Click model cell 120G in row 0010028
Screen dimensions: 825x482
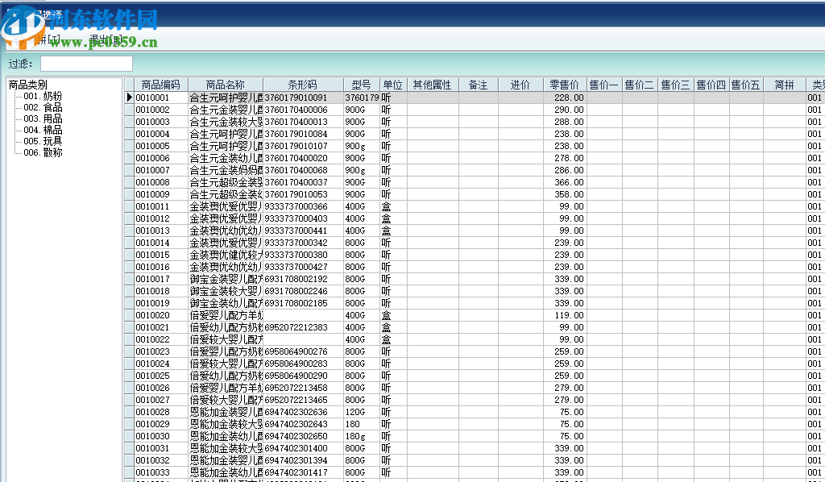(x=362, y=412)
